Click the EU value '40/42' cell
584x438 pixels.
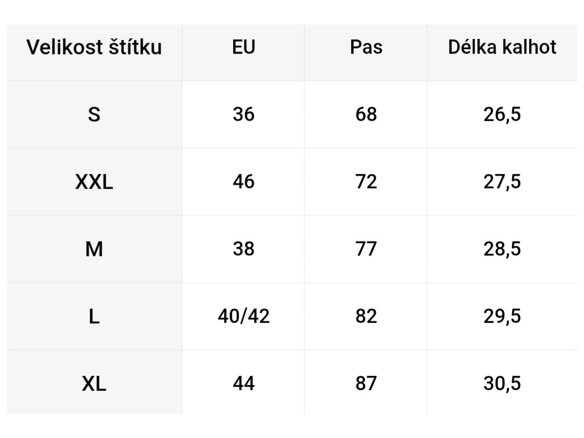pyautogui.click(x=244, y=317)
